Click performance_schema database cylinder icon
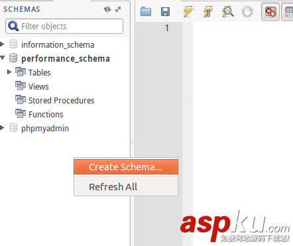This screenshot has height=246, width=293. (13, 58)
